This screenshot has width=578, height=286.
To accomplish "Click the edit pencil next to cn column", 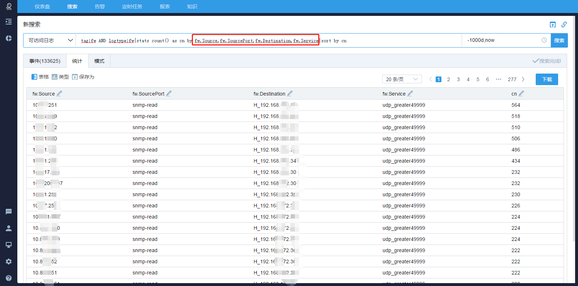I will tap(521, 93).
